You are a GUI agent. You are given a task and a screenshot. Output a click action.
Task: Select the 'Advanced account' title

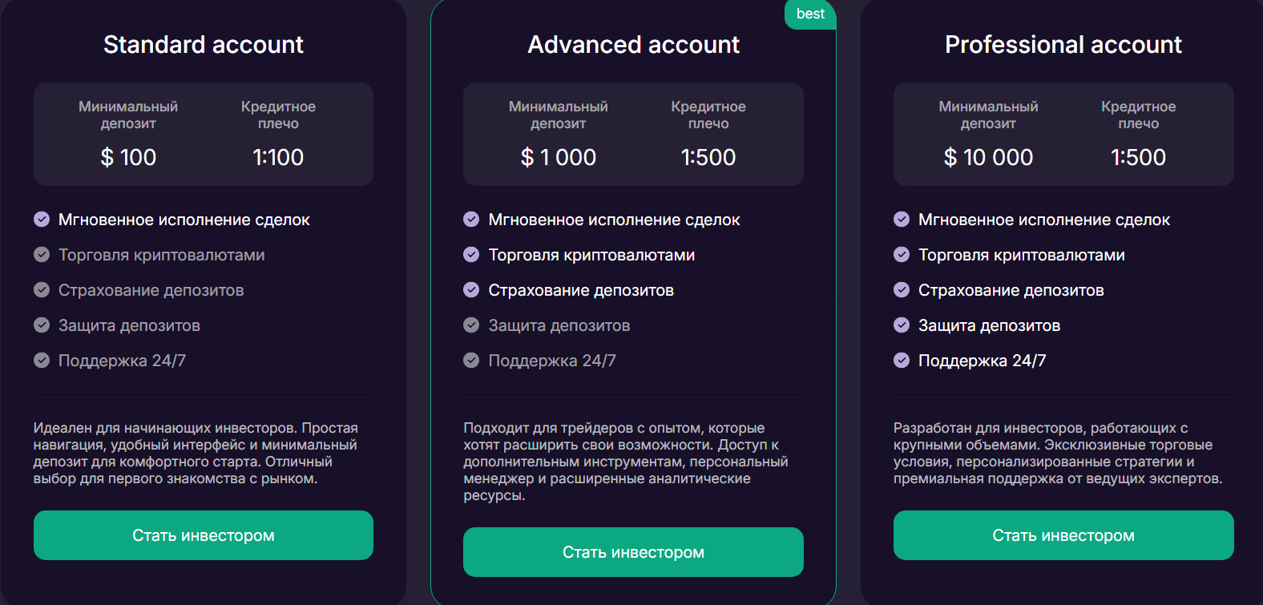tap(633, 45)
